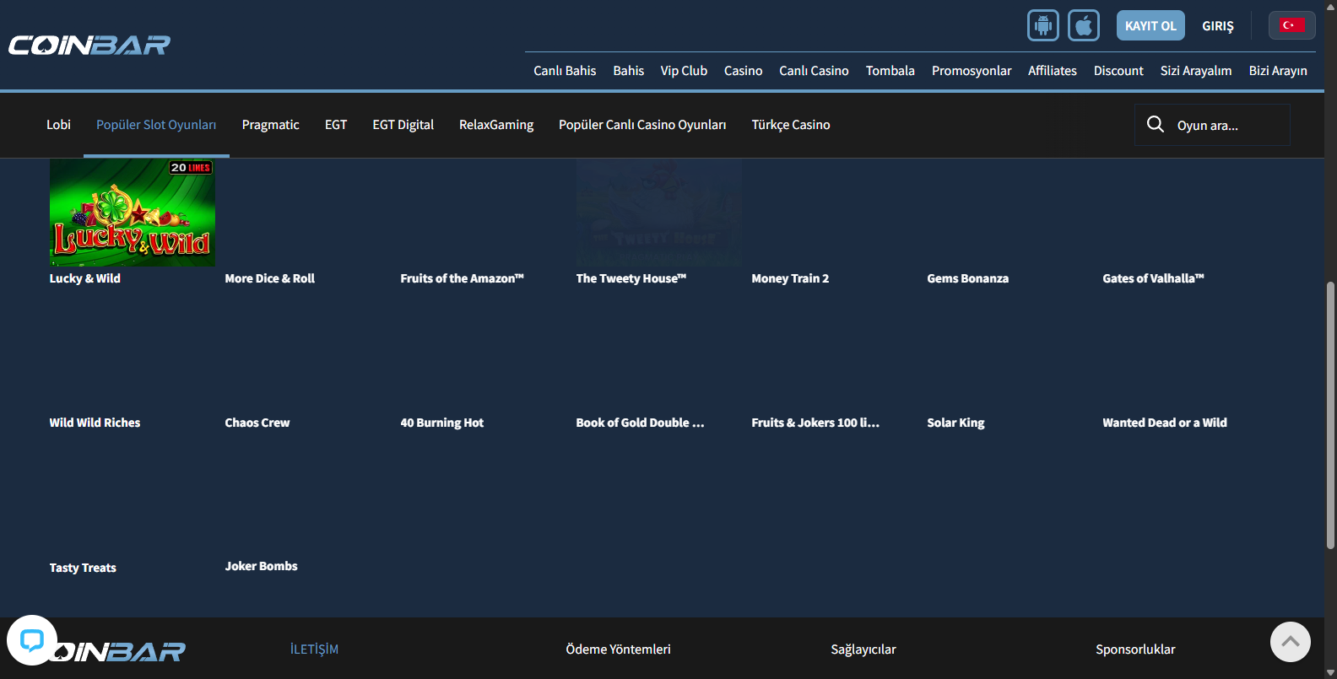The height and width of the screenshot is (679, 1337).
Task: Open the Lucky & Wild game thumbnail
Action: pyautogui.click(x=133, y=213)
